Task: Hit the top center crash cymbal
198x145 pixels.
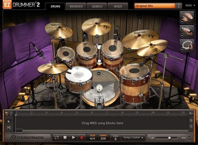Action: coord(96,26)
